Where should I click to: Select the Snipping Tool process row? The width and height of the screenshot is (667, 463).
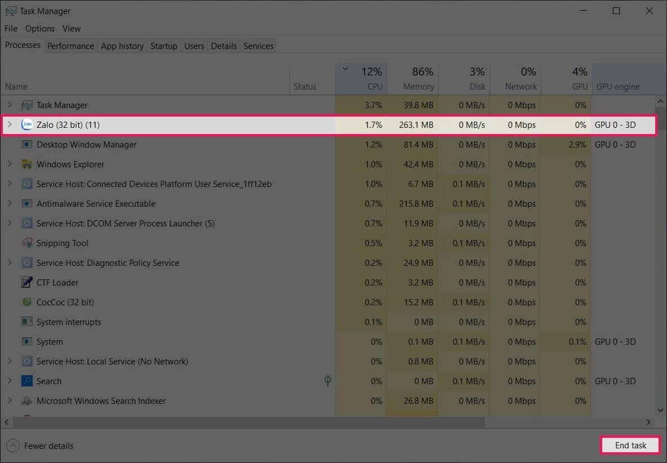pyautogui.click(x=328, y=243)
